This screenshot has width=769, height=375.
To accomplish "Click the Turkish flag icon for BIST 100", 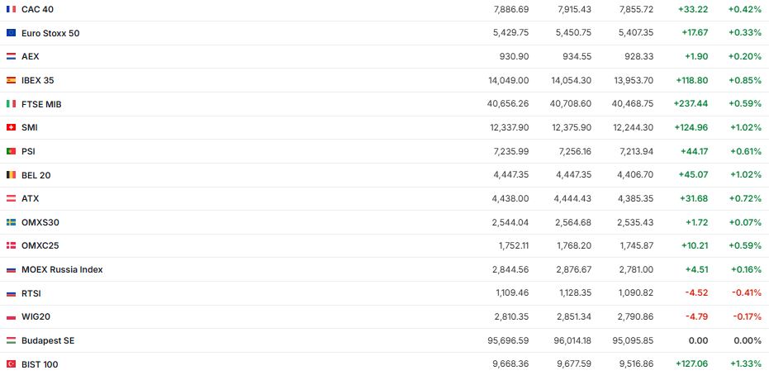I will [11, 364].
